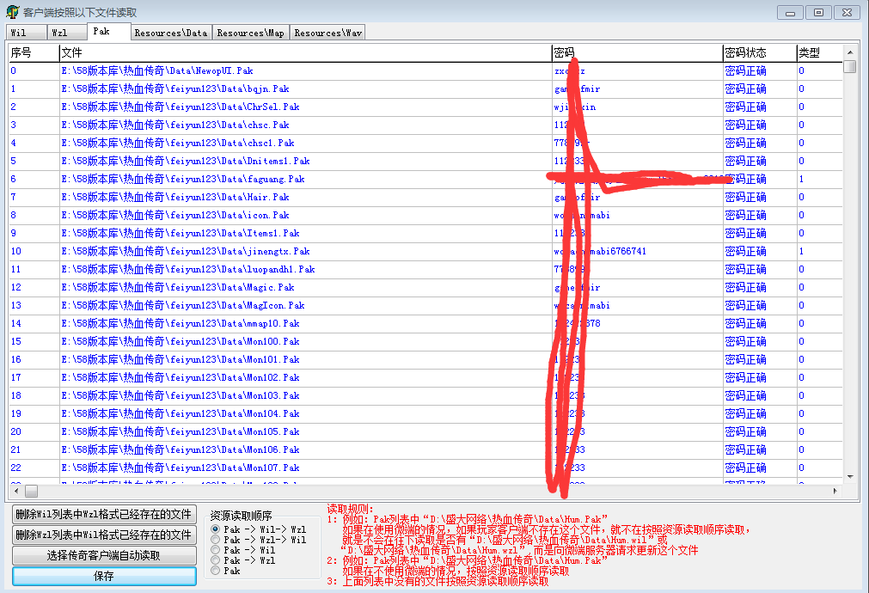Click 密码正确 status in the NewopUI.Pak row

click(x=745, y=71)
